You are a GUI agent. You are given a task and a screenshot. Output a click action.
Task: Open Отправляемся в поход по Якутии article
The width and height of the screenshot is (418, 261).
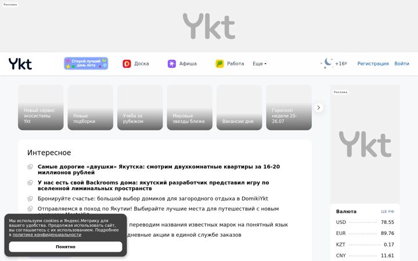pyautogui.click(x=158, y=209)
